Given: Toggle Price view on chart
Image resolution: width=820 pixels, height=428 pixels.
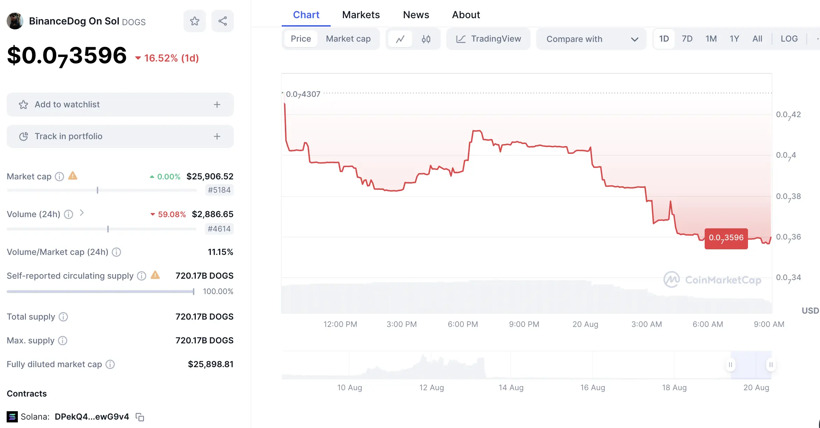Looking at the screenshot, I should click(x=301, y=39).
